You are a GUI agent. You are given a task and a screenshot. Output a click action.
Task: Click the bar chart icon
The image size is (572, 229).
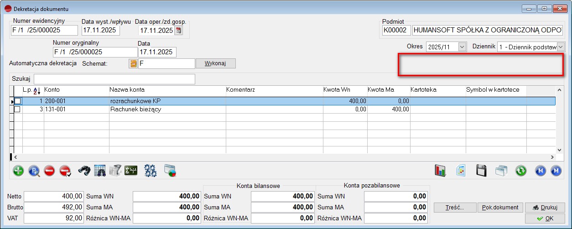440,171
